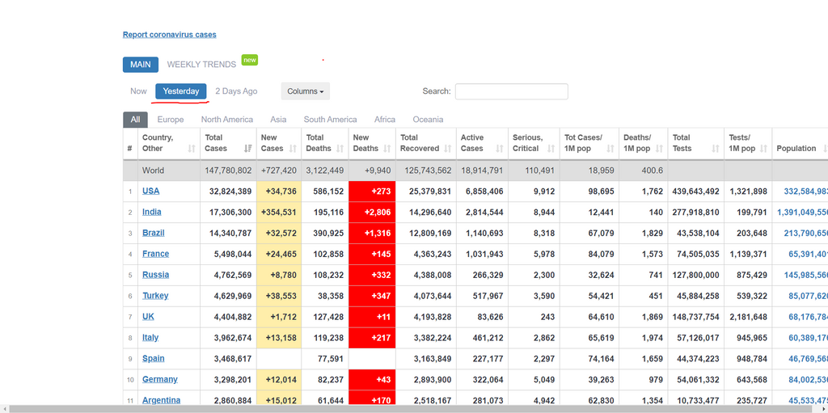The image size is (828, 413).
Task: Open the Spain country page
Action: 153,359
